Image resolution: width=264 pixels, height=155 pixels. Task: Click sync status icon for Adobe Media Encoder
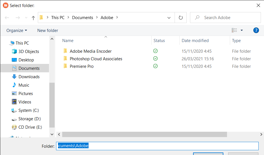[156, 51]
